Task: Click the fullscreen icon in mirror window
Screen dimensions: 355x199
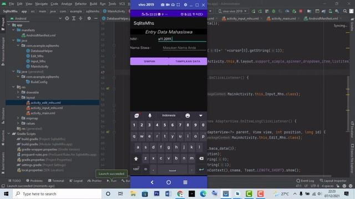Action: pyautogui.click(x=179, y=4)
